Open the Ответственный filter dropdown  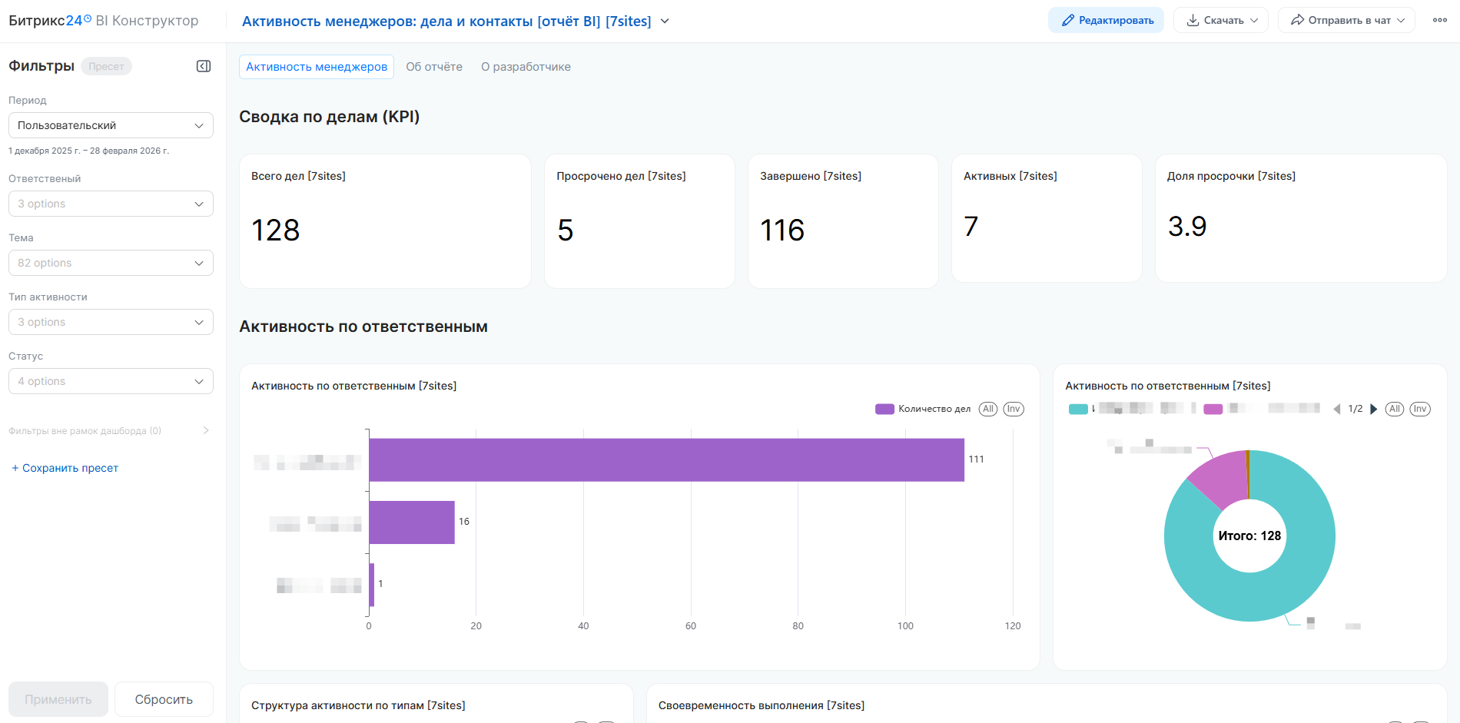tap(111, 204)
